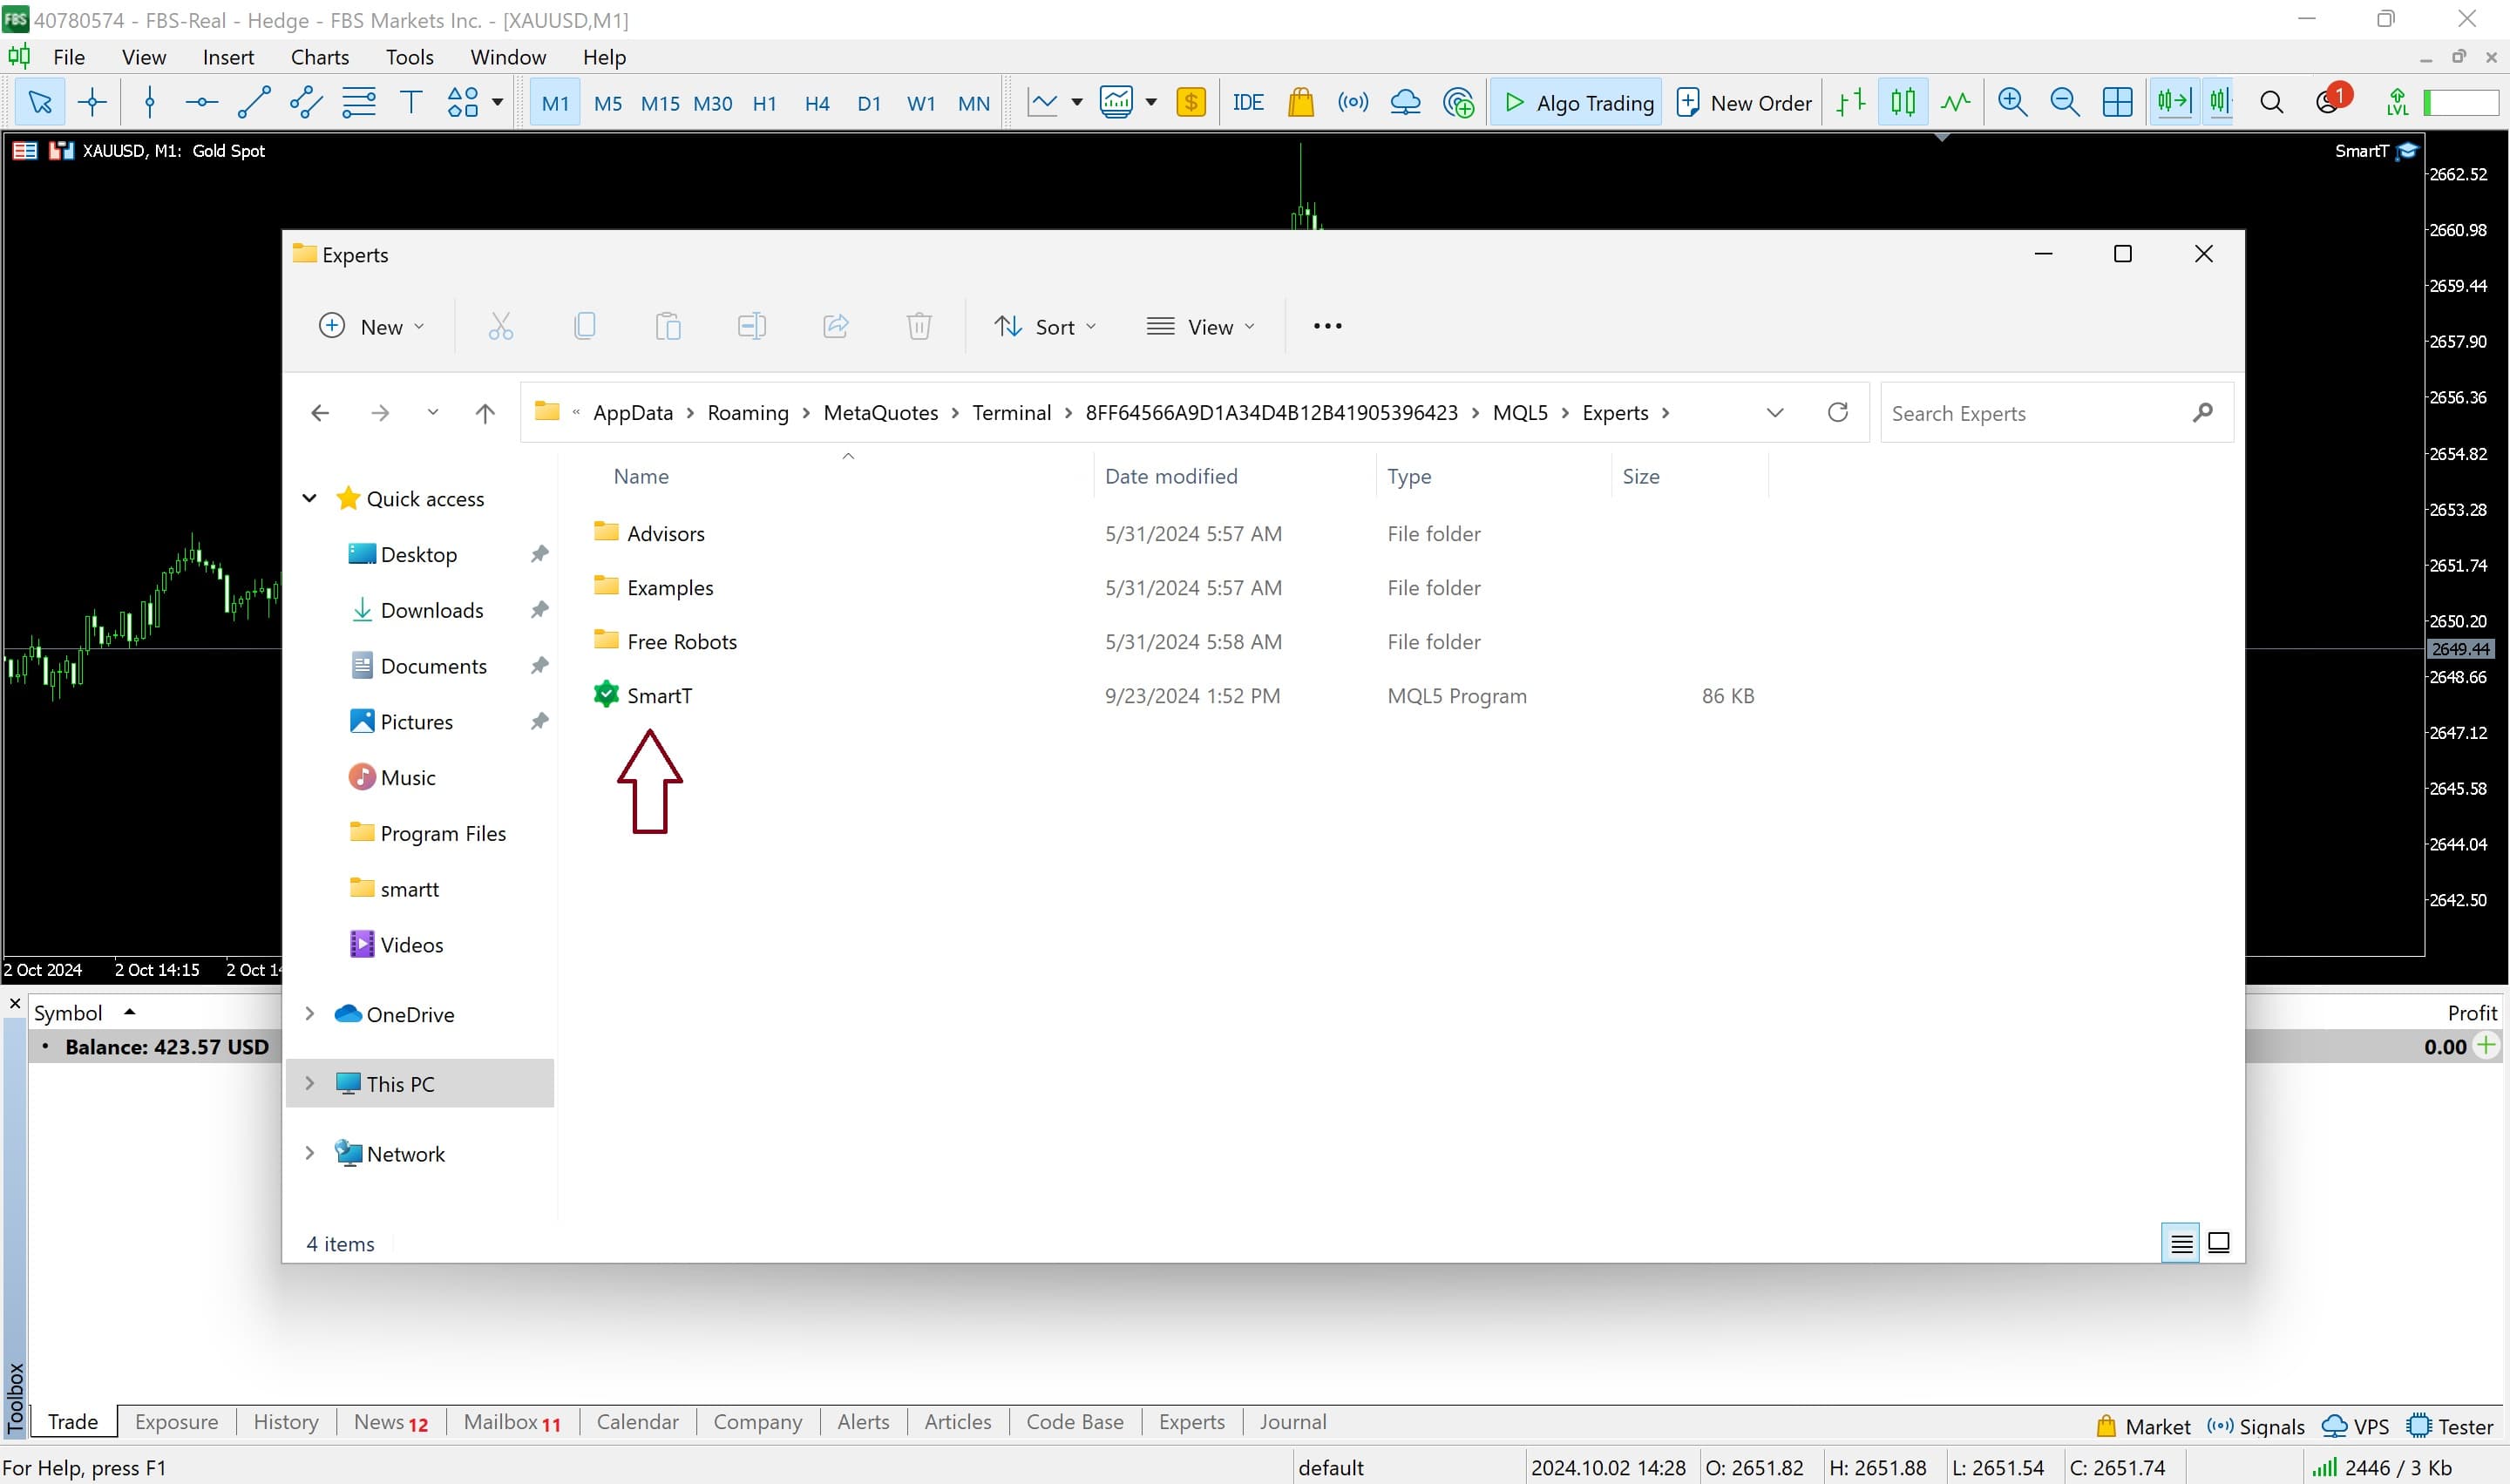This screenshot has height=1484, width=2510.
Task: Draw a vertical line tool
Action: pyautogui.click(x=150, y=102)
